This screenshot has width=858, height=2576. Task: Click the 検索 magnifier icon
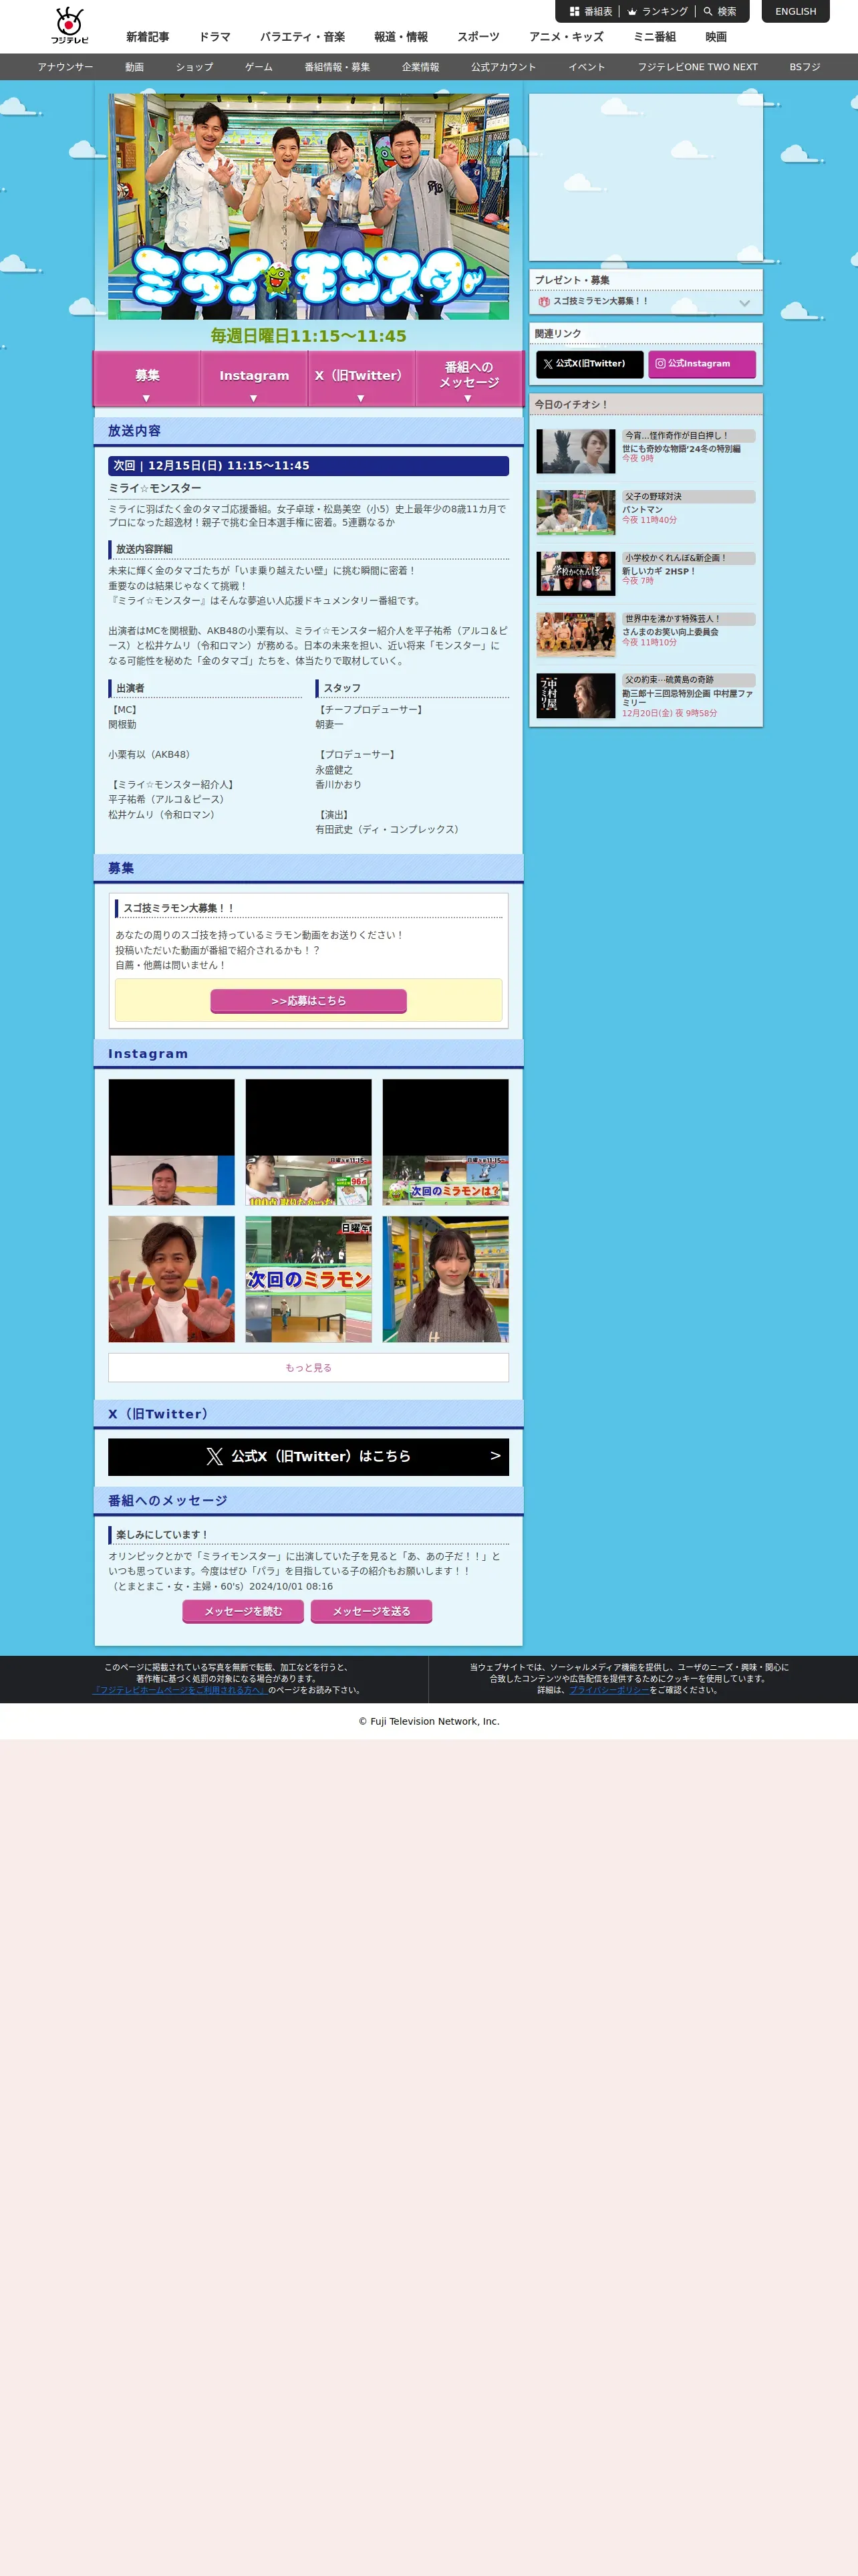click(708, 12)
